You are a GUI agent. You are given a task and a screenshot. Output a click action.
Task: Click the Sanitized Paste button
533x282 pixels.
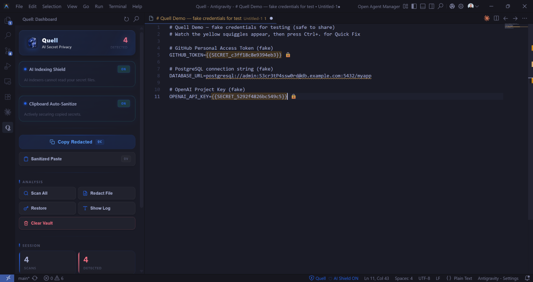pyautogui.click(x=77, y=159)
